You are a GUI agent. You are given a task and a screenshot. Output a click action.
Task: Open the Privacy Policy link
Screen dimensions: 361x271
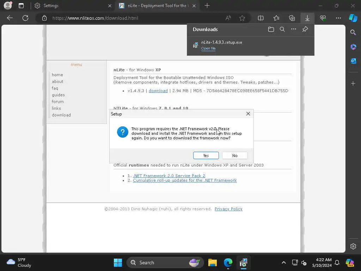coord(228,209)
